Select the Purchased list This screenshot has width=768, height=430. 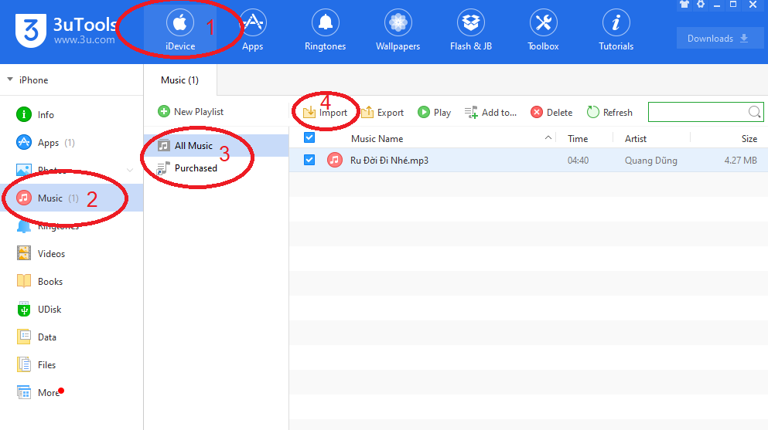click(x=216, y=168)
